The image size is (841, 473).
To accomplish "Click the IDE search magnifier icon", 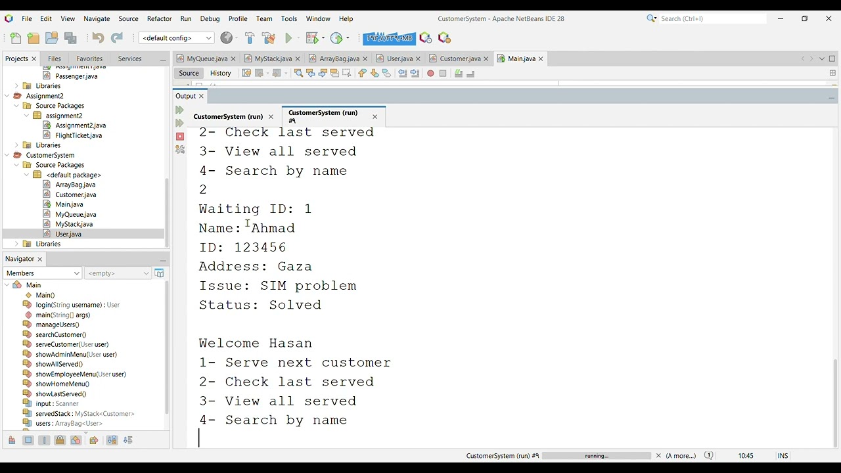I will (651, 18).
